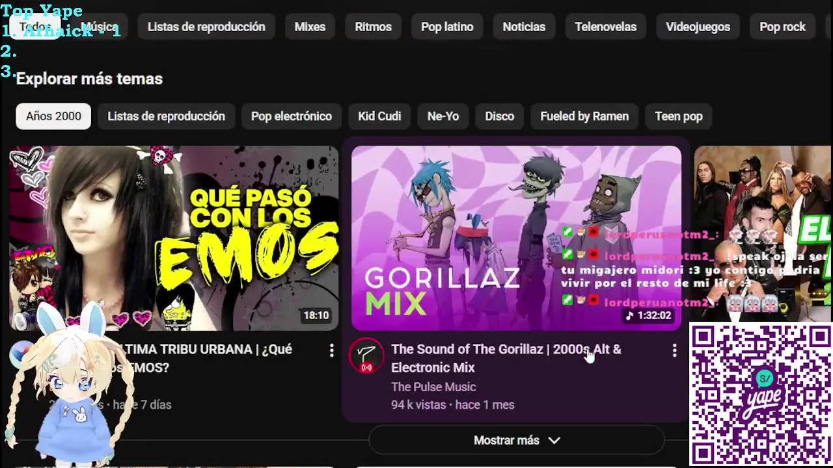Filter by Disco chip

pos(499,116)
